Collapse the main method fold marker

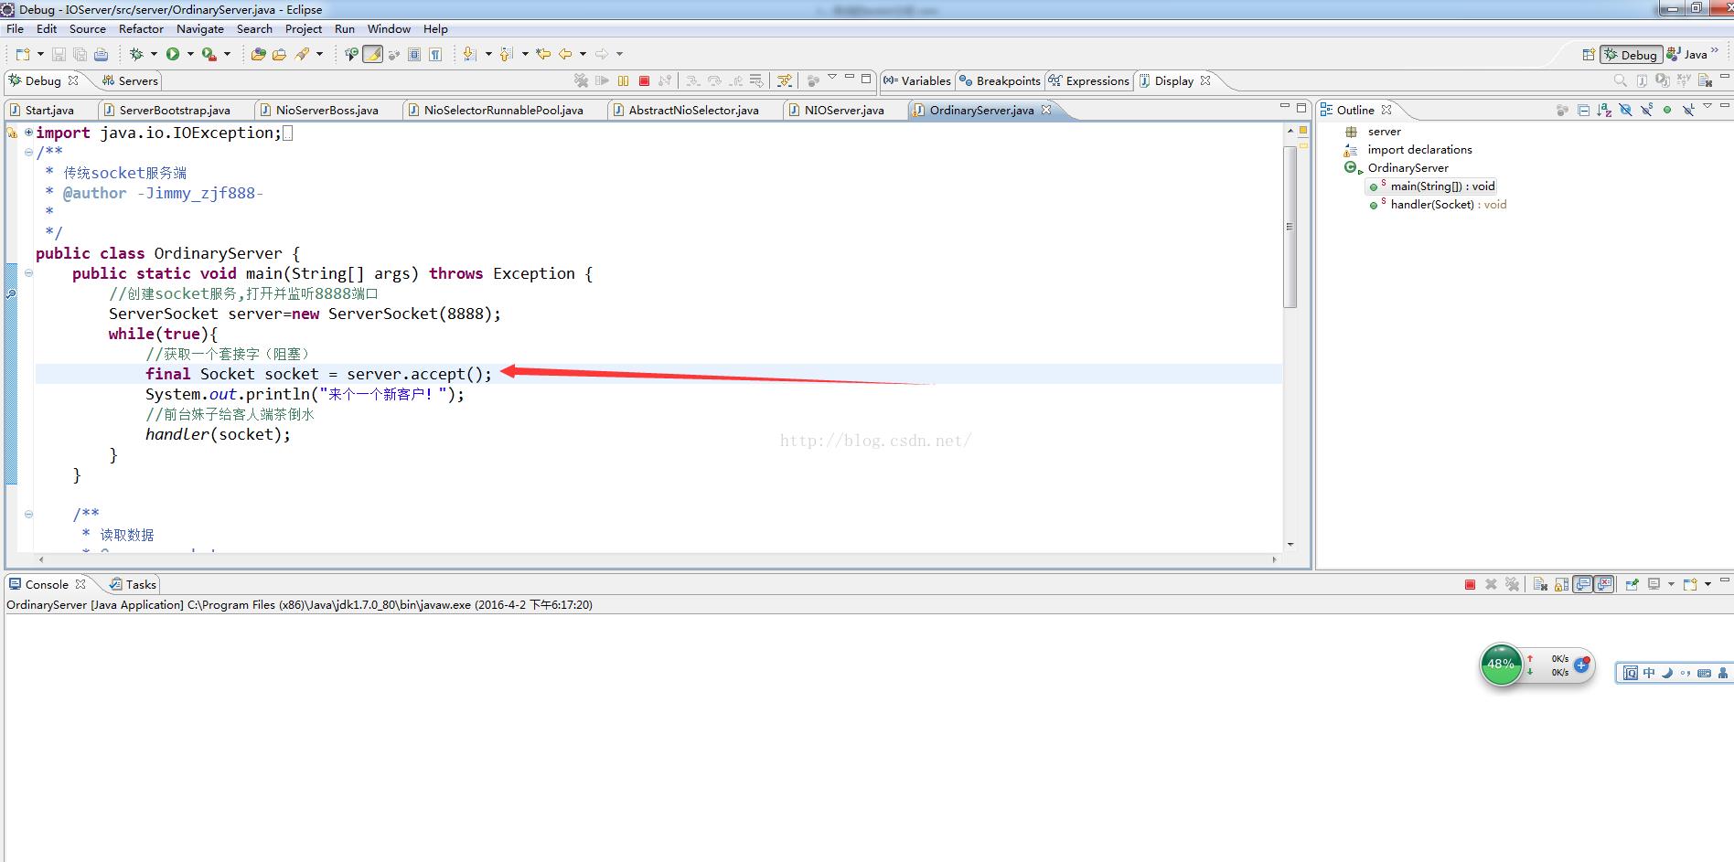pos(28,273)
